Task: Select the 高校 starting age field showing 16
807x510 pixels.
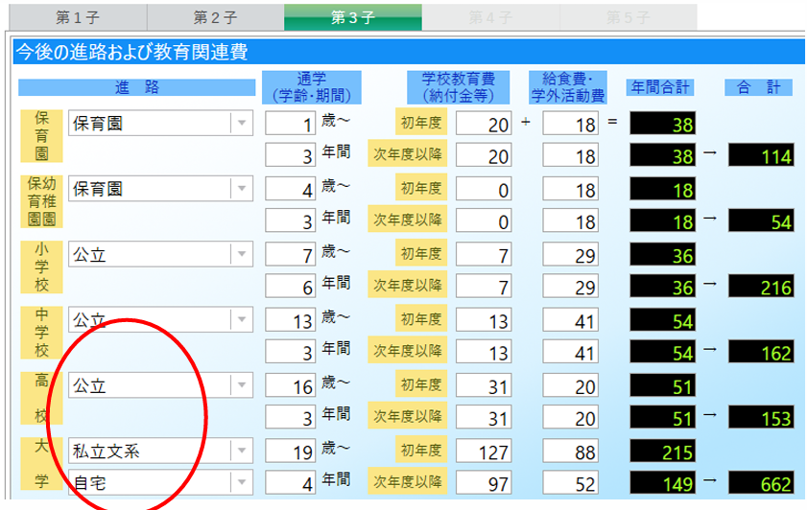Action: [291, 386]
